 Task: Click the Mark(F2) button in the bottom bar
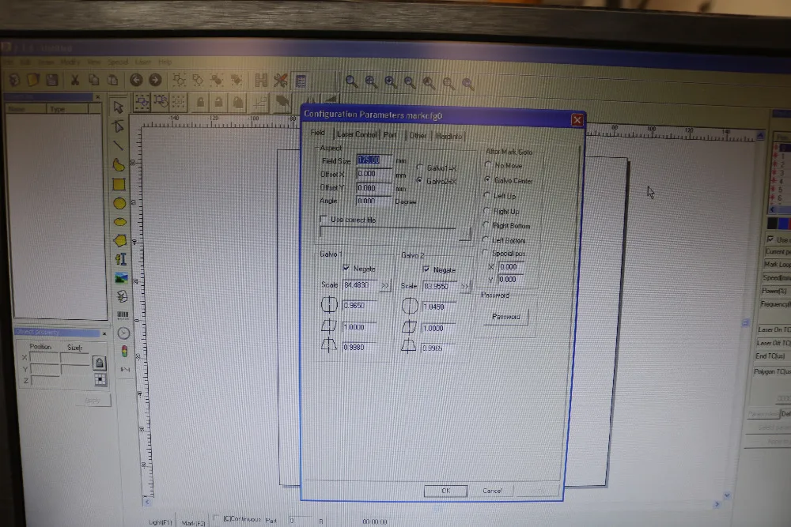tap(193, 523)
